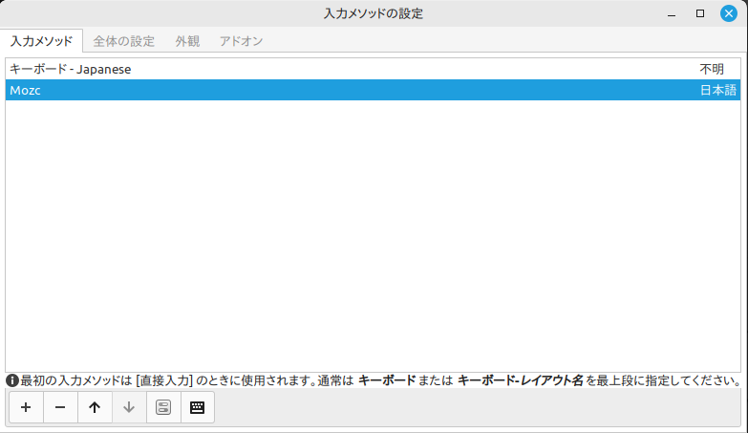Viewport: 748px width, 433px height.
Task: Open configuration for the selected input method
Action: coord(163,407)
